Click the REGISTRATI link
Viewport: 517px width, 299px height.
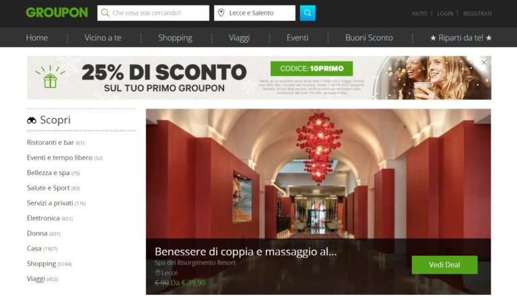click(477, 13)
